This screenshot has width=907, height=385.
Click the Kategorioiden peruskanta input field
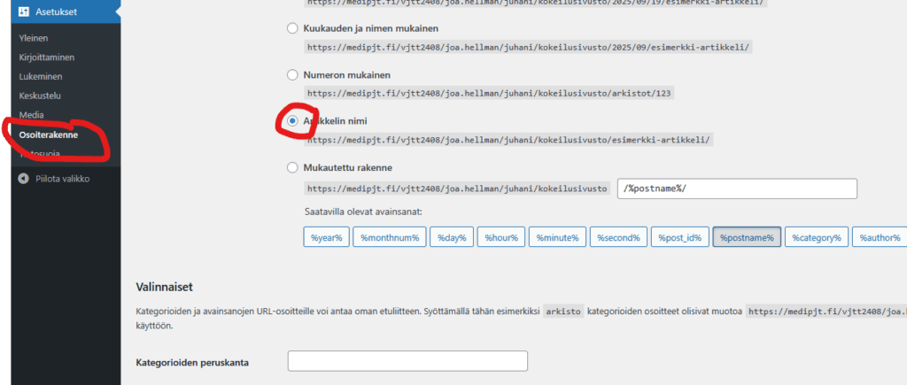click(x=407, y=361)
